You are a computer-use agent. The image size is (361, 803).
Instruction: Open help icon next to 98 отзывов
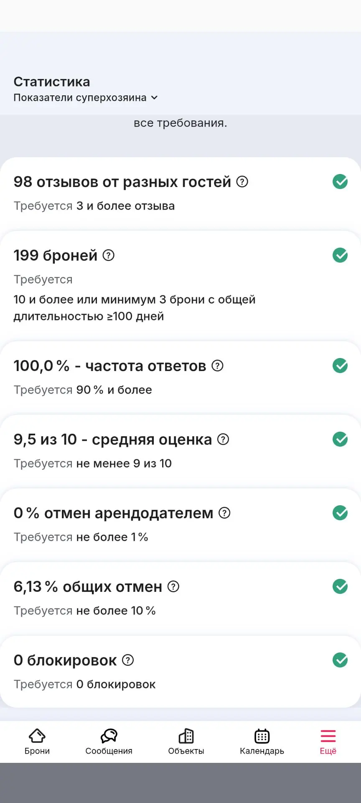(x=242, y=182)
